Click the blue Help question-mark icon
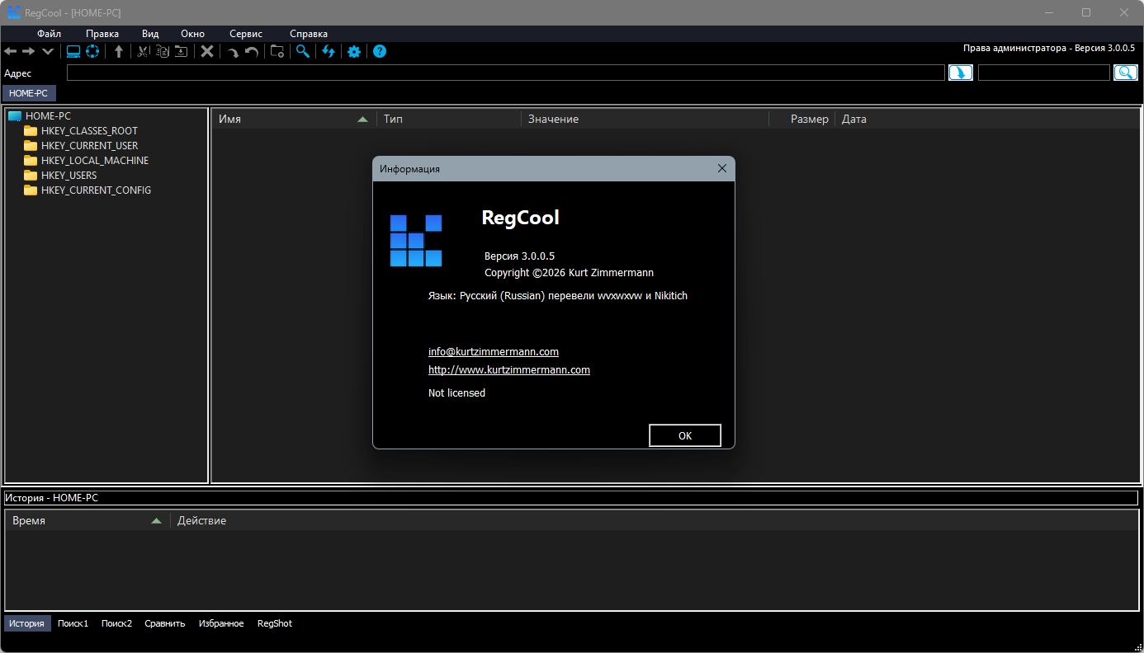 coord(380,51)
